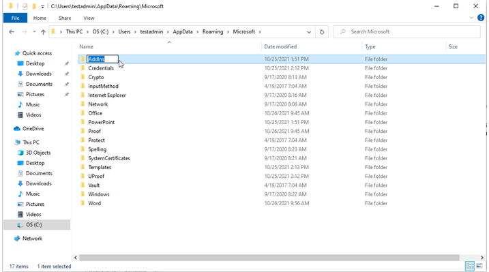Image resolution: width=489 pixels, height=272 pixels.
Task: Open the Help question mark icon
Action: click(481, 18)
